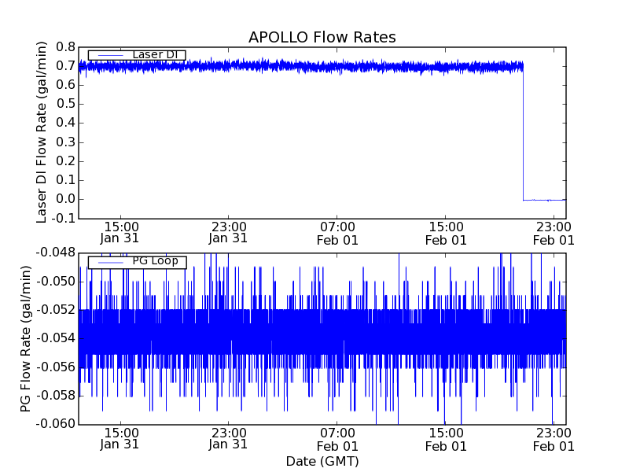The height and width of the screenshot is (472, 629).
Task: Click the -0.058 tick on PG chart
Action: [x=55, y=396]
